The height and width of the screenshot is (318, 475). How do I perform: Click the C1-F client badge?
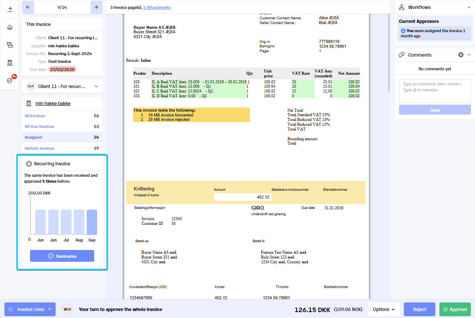click(x=30, y=87)
